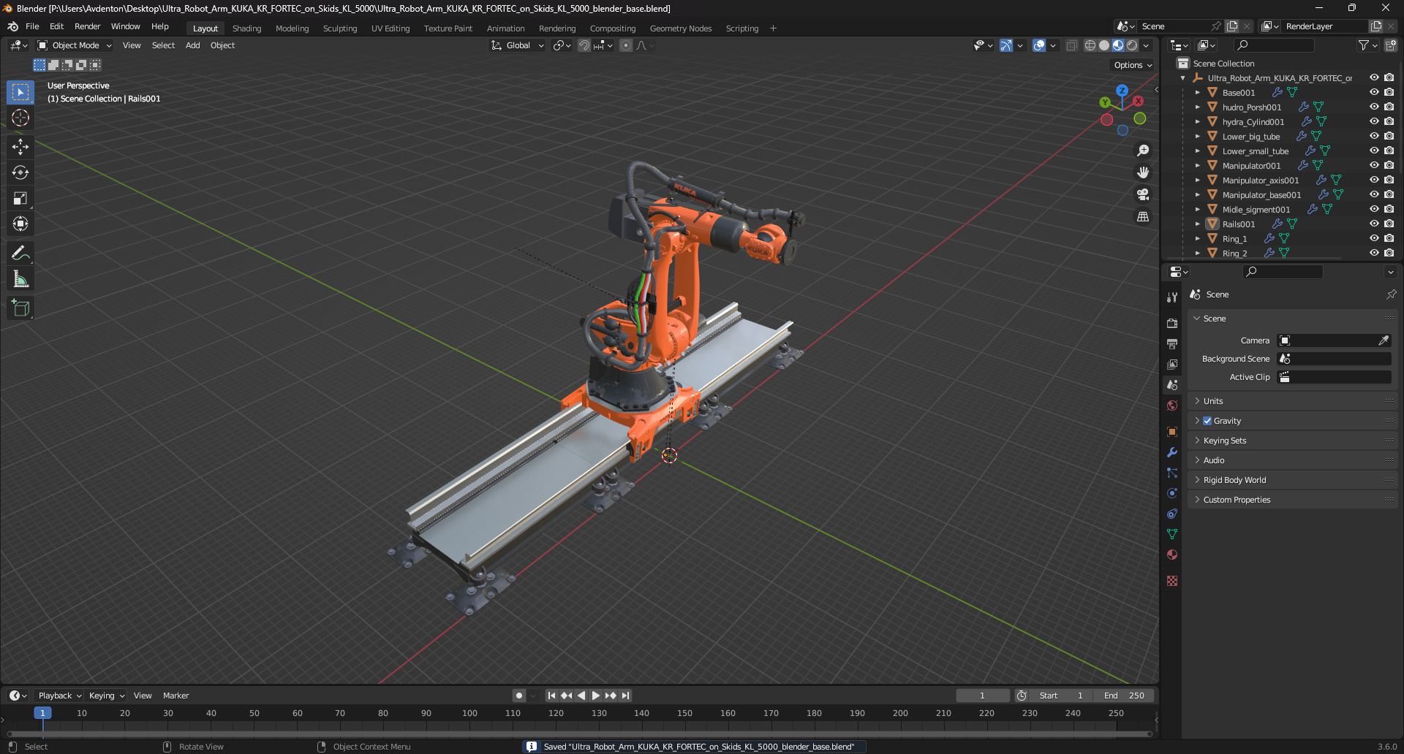This screenshot has height=754, width=1404.
Task: Open the Physics properties tab
Action: pyautogui.click(x=1172, y=493)
